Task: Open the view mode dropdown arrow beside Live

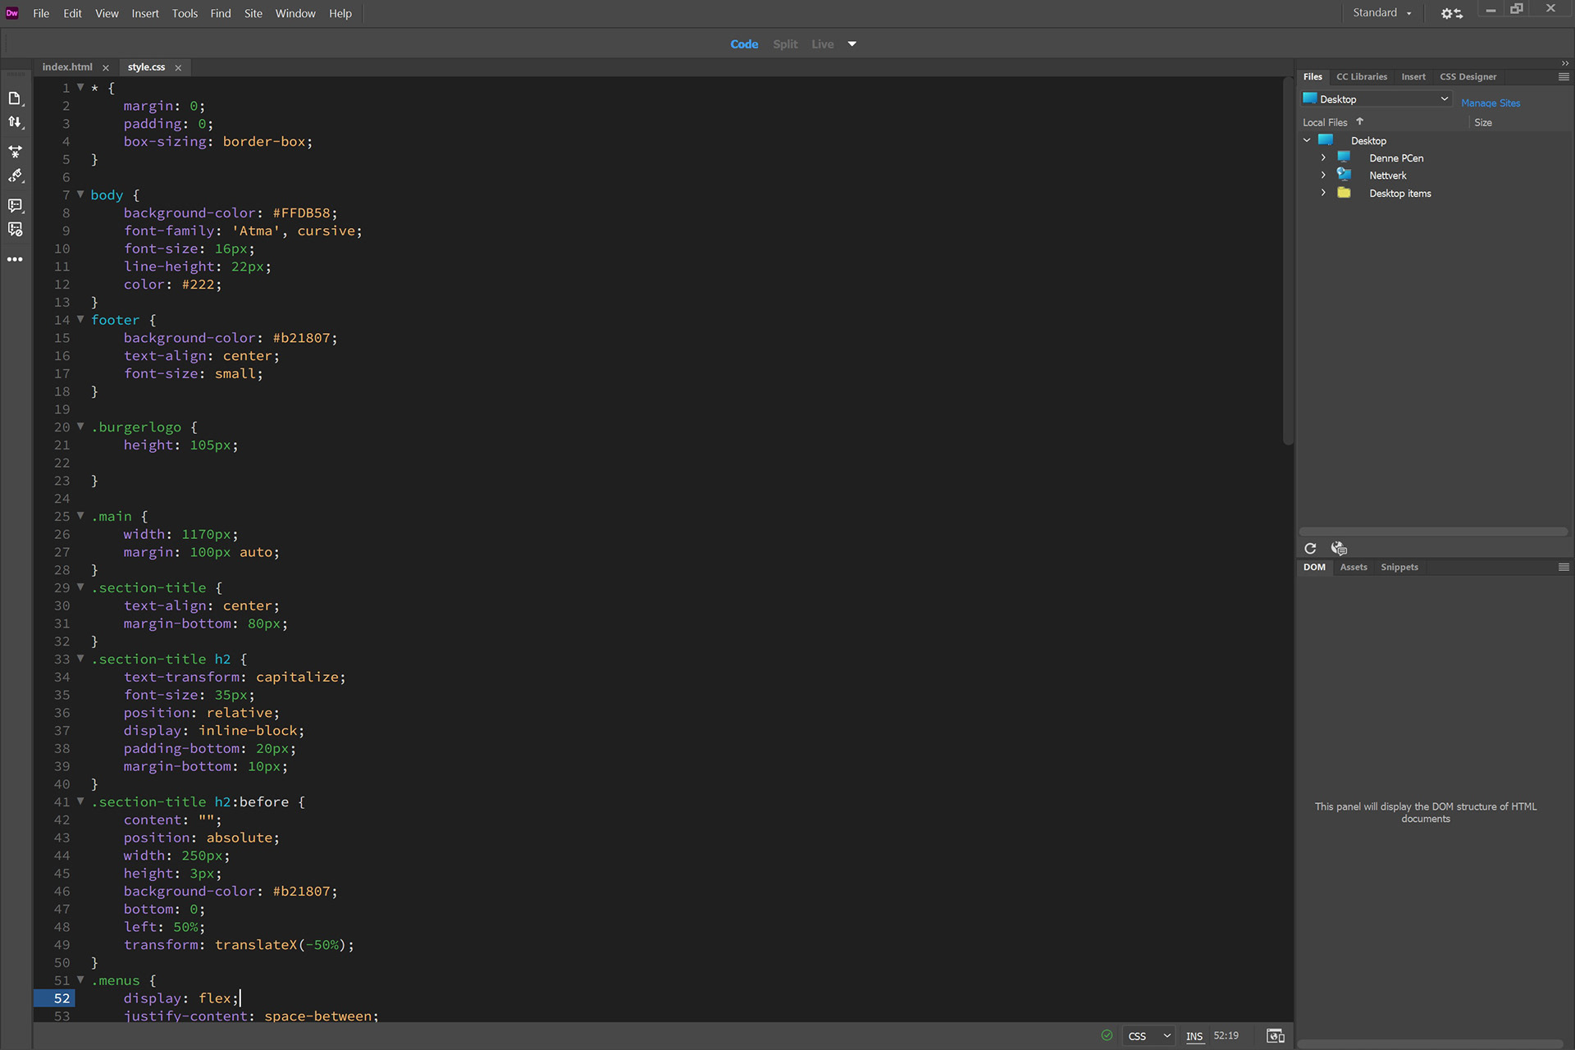Action: tap(852, 44)
